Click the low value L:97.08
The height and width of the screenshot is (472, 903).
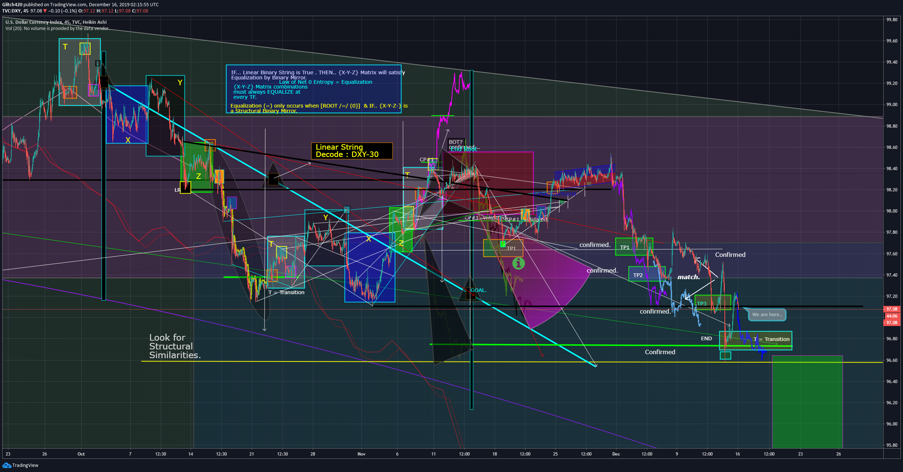[123, 11]
